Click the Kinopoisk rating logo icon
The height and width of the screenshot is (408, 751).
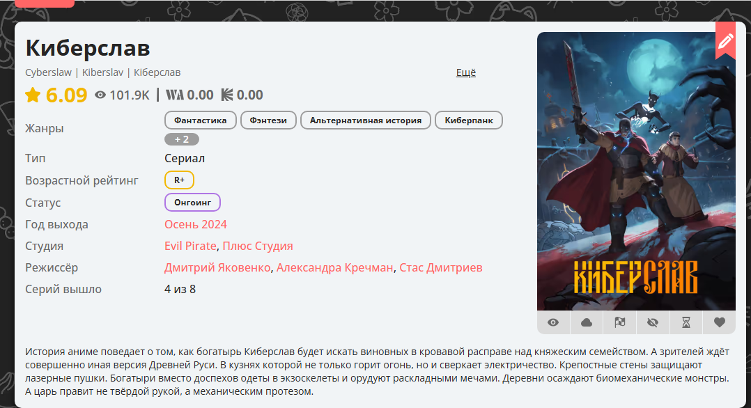point(227,95)
